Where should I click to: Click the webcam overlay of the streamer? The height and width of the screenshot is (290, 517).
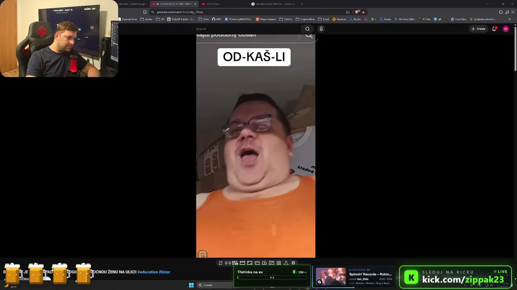point(59,39)
